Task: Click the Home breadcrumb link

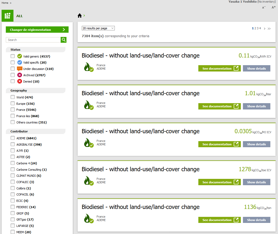Action: (x=5, y=3)
